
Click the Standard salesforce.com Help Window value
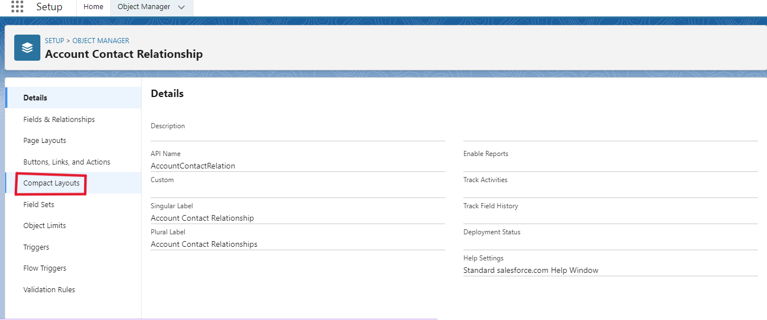click(x=530, y=270)
